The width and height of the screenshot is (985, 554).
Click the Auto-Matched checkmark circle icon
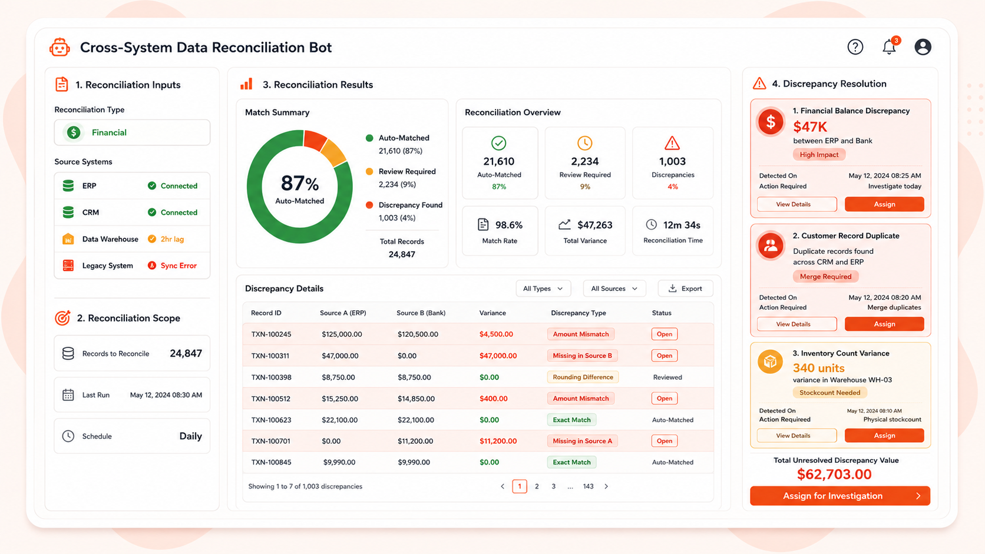pyautogui.click(x=499, y=143)
